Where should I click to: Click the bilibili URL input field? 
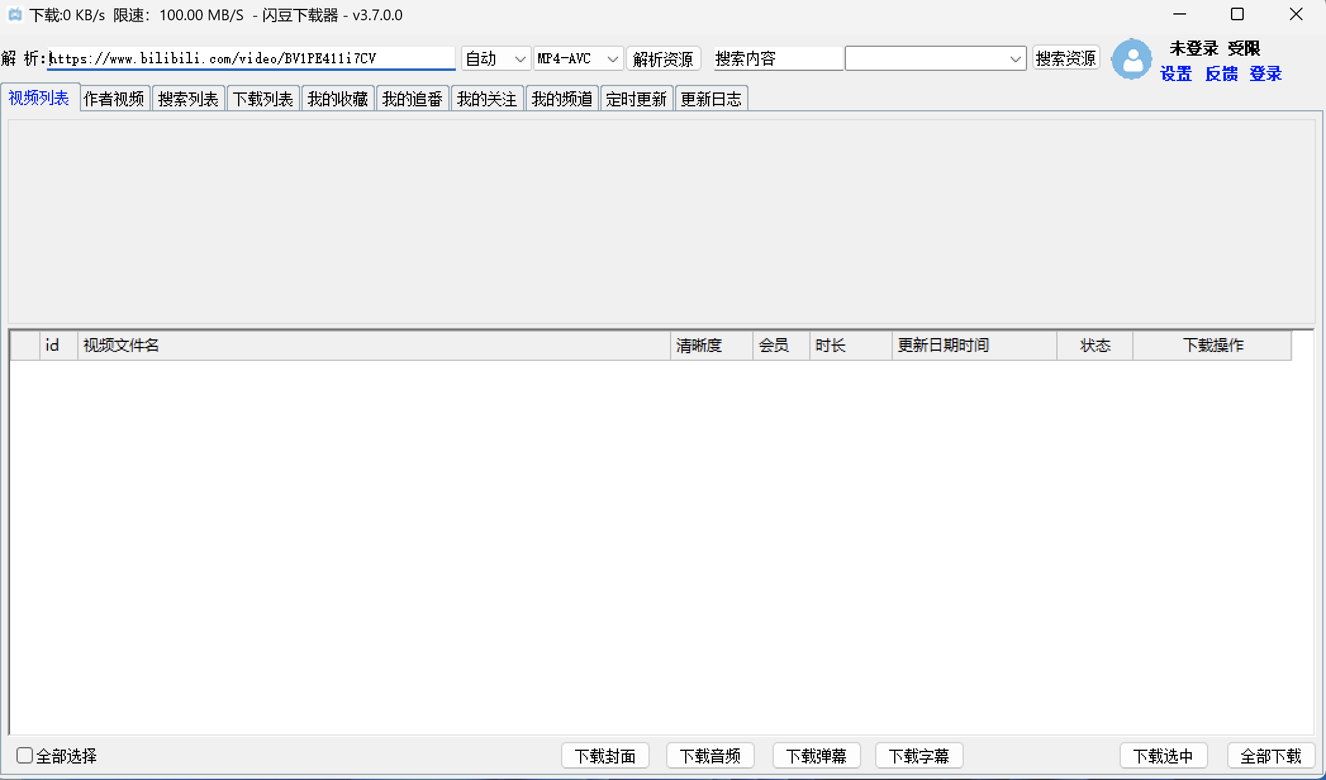251,59
